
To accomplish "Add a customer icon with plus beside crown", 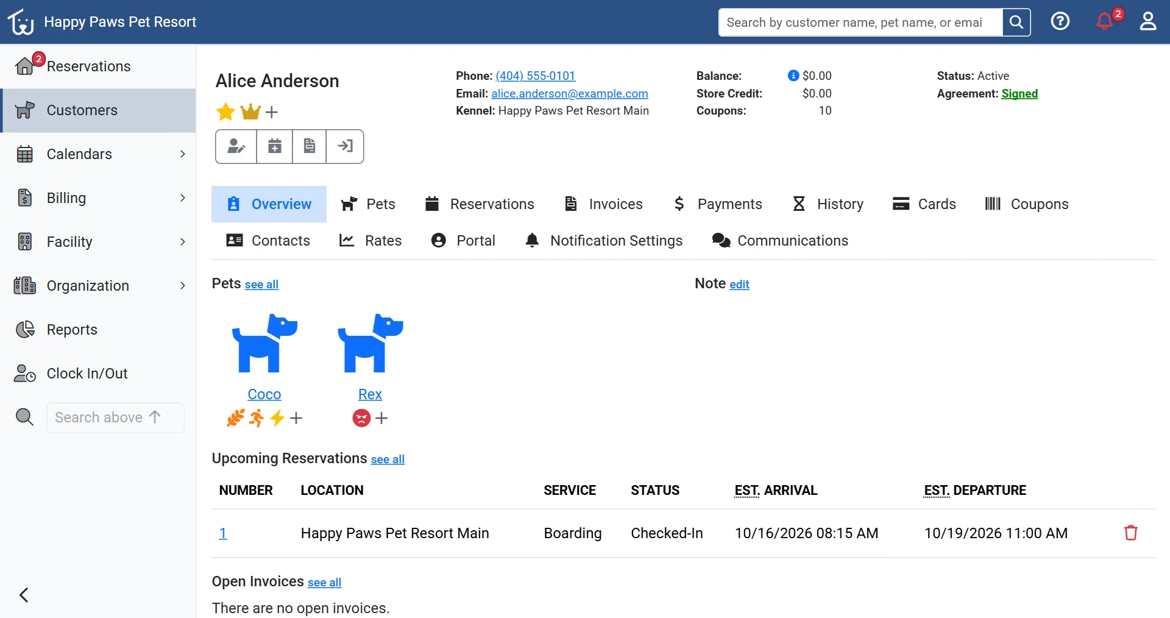I will (272, 112).
